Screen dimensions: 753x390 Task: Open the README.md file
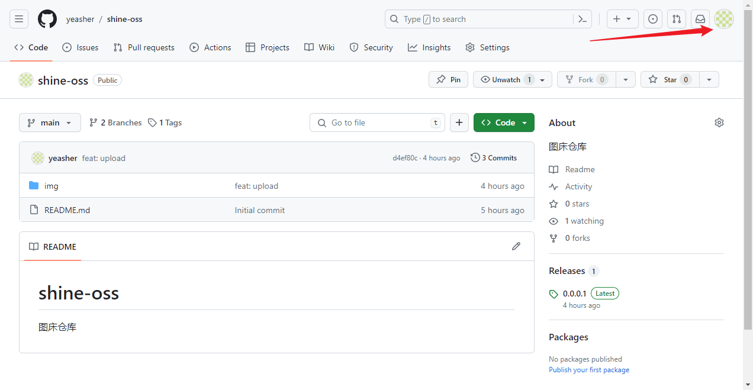point(67,210)
